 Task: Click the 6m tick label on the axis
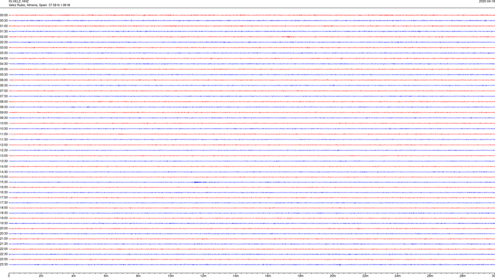[x=106, y=276]
